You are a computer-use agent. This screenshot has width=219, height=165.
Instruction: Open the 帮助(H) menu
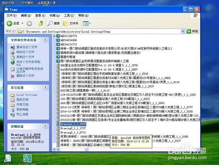tap(83, 15)
